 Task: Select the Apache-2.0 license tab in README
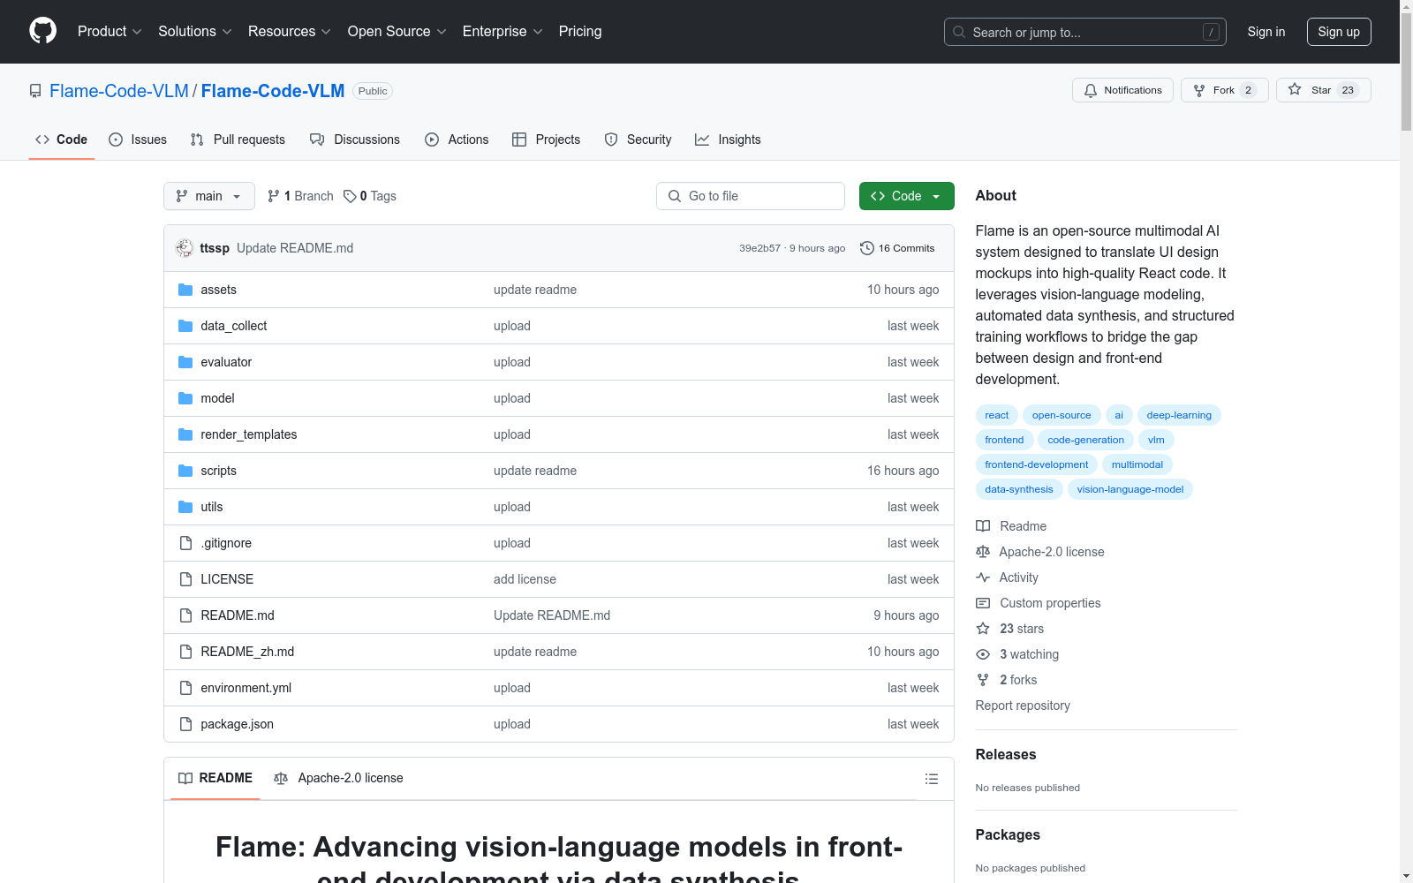tap(339, 778)
